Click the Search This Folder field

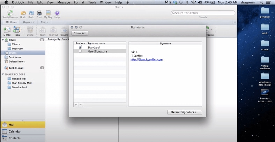(203, 13)
